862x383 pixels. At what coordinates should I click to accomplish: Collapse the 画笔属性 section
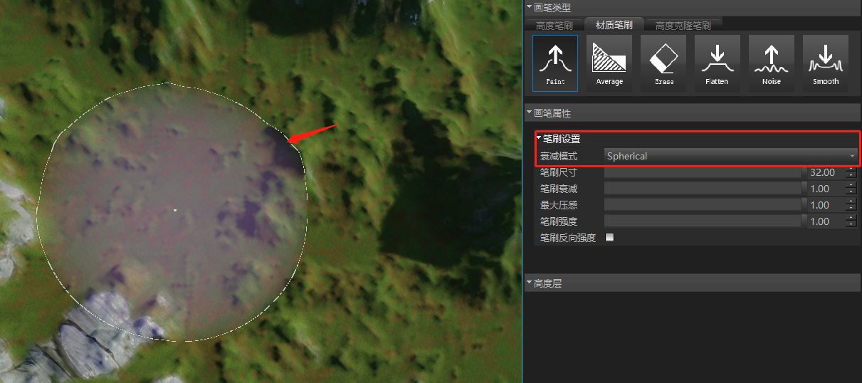pyautogui.click(x=529, y=112)
